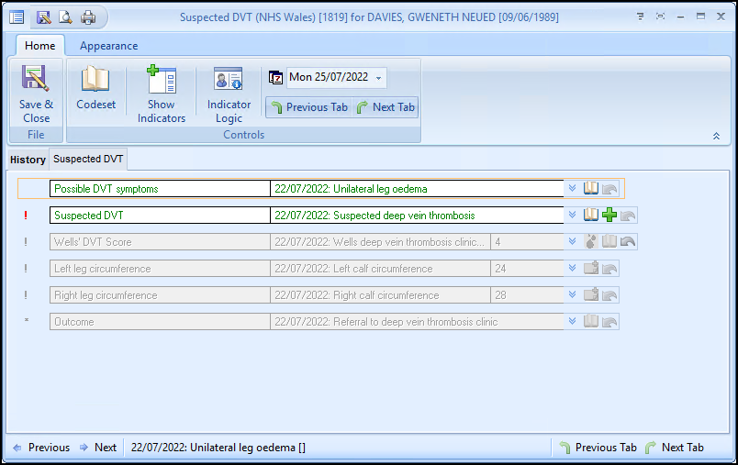Expand the Outcome row double chevron

point(572,322)
